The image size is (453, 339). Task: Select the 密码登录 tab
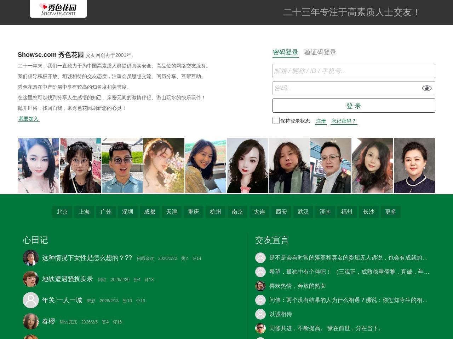[x=285, y=52]
